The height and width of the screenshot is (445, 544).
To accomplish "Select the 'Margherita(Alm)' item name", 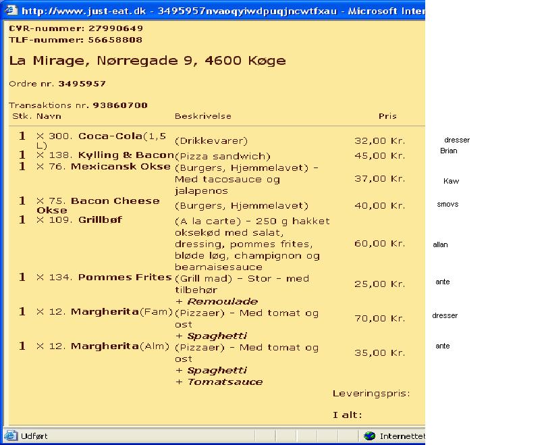I will click(120, 346).
